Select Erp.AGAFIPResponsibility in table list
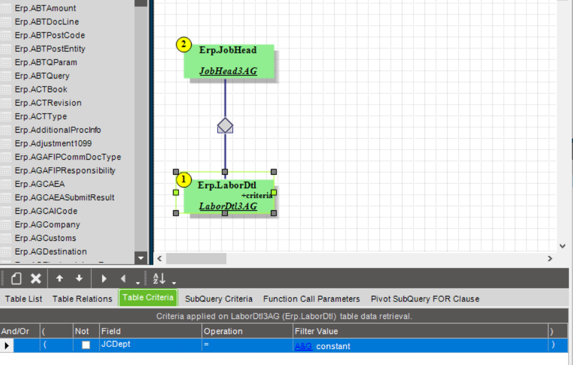Viewport: 573px width, 365px height. tap(65, 170)
